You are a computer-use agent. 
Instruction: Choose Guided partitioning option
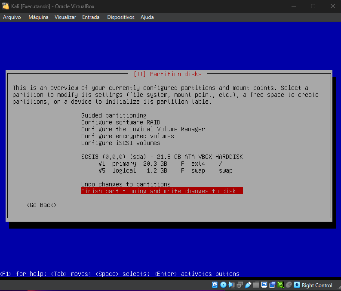tap(114, 115)
